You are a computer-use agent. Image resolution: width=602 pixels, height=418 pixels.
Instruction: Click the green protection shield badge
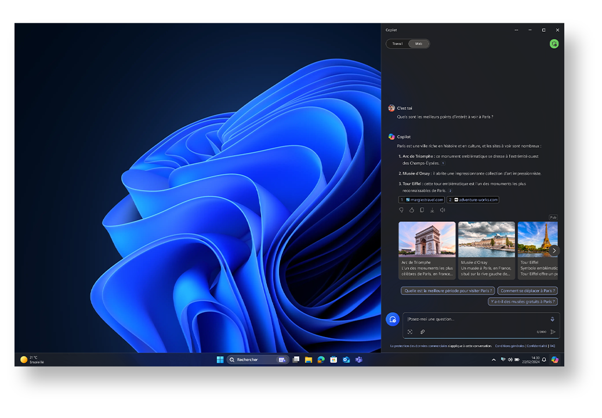[554, 44]
